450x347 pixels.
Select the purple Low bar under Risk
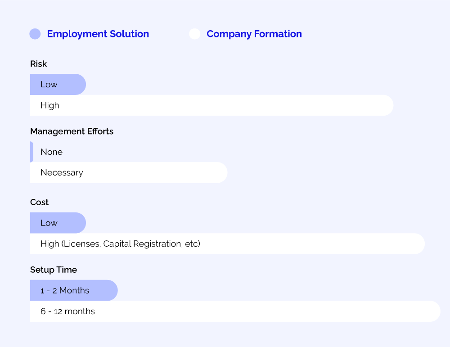coord(58,84)
